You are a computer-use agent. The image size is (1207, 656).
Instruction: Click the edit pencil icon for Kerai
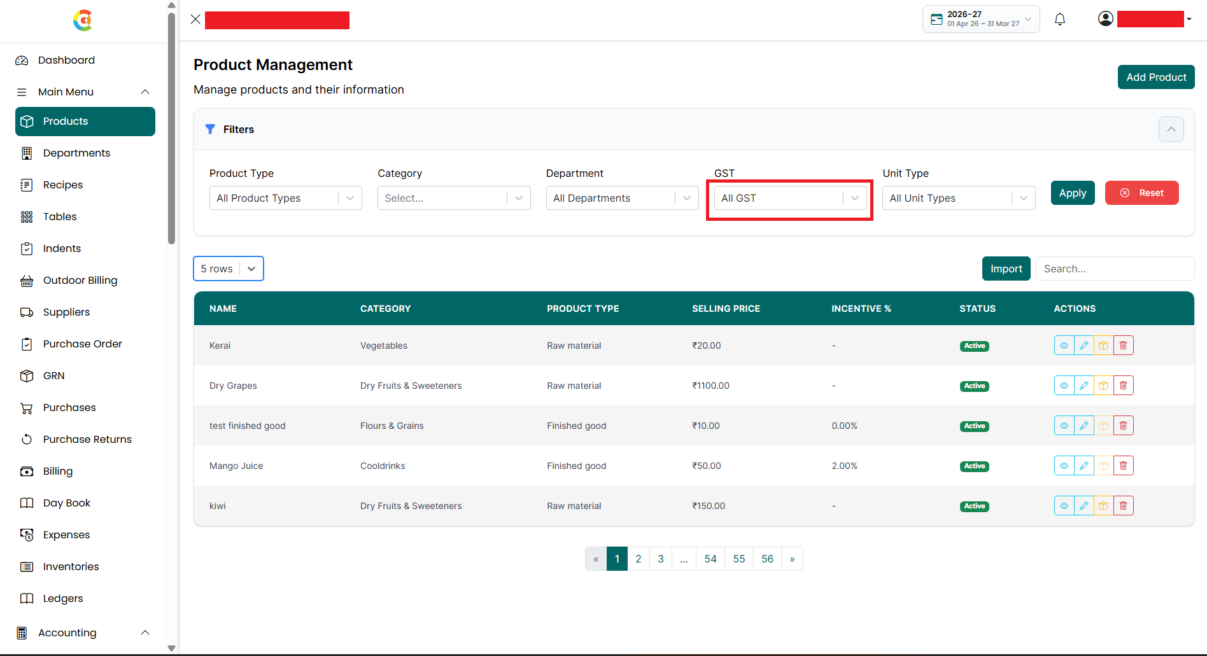point(1083,345)
